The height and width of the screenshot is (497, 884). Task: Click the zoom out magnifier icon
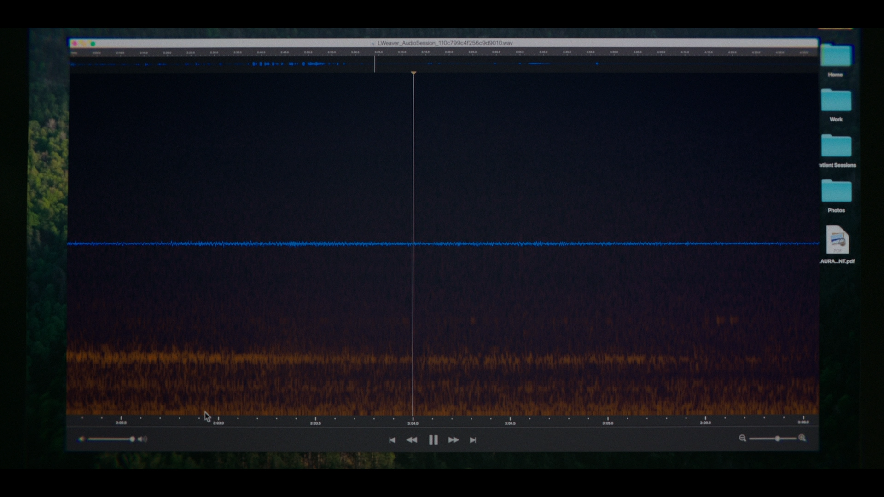[742, 438]
